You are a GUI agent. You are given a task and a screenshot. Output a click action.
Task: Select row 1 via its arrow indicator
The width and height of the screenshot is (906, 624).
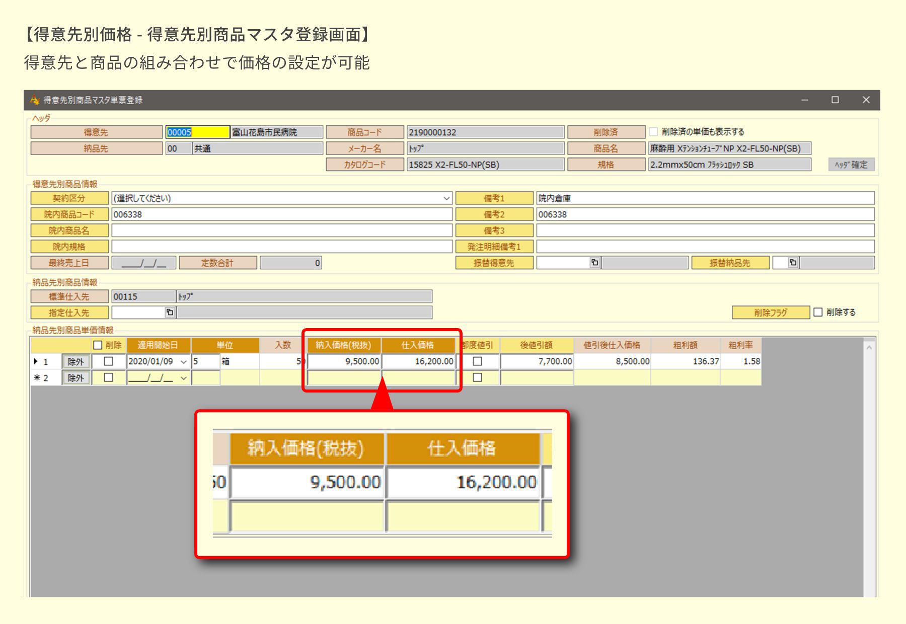36,361
